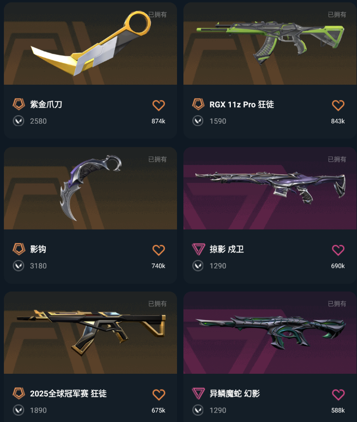
Task: Toggle heart on 影钩 knife
Action: pyautogui.click(x=158, y=250)
